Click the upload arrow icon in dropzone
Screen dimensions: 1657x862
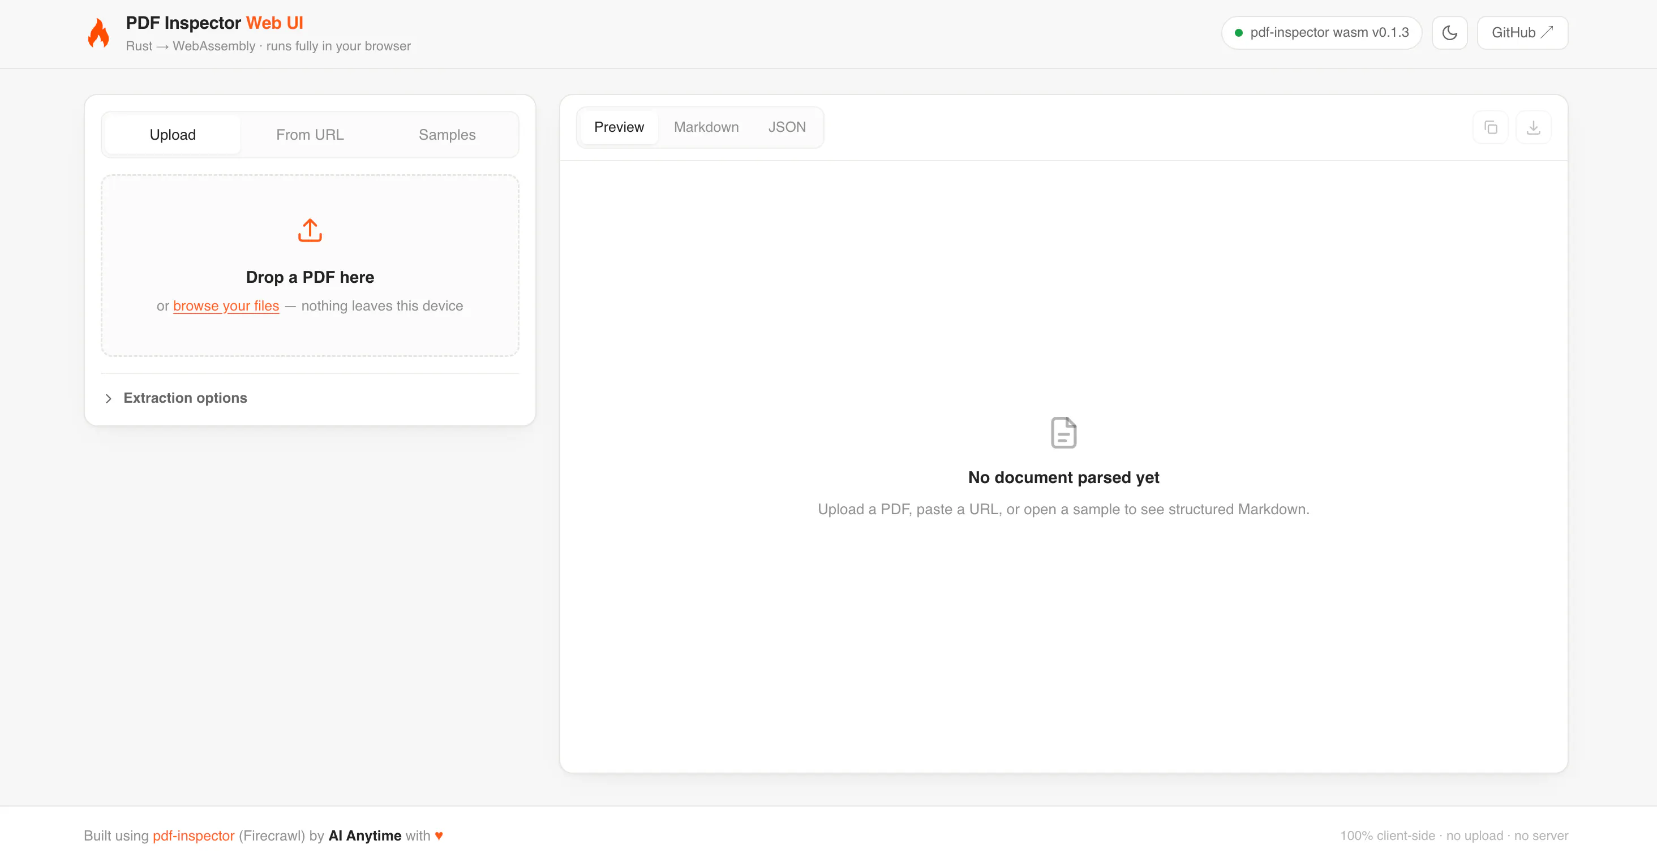pos(310,230)
